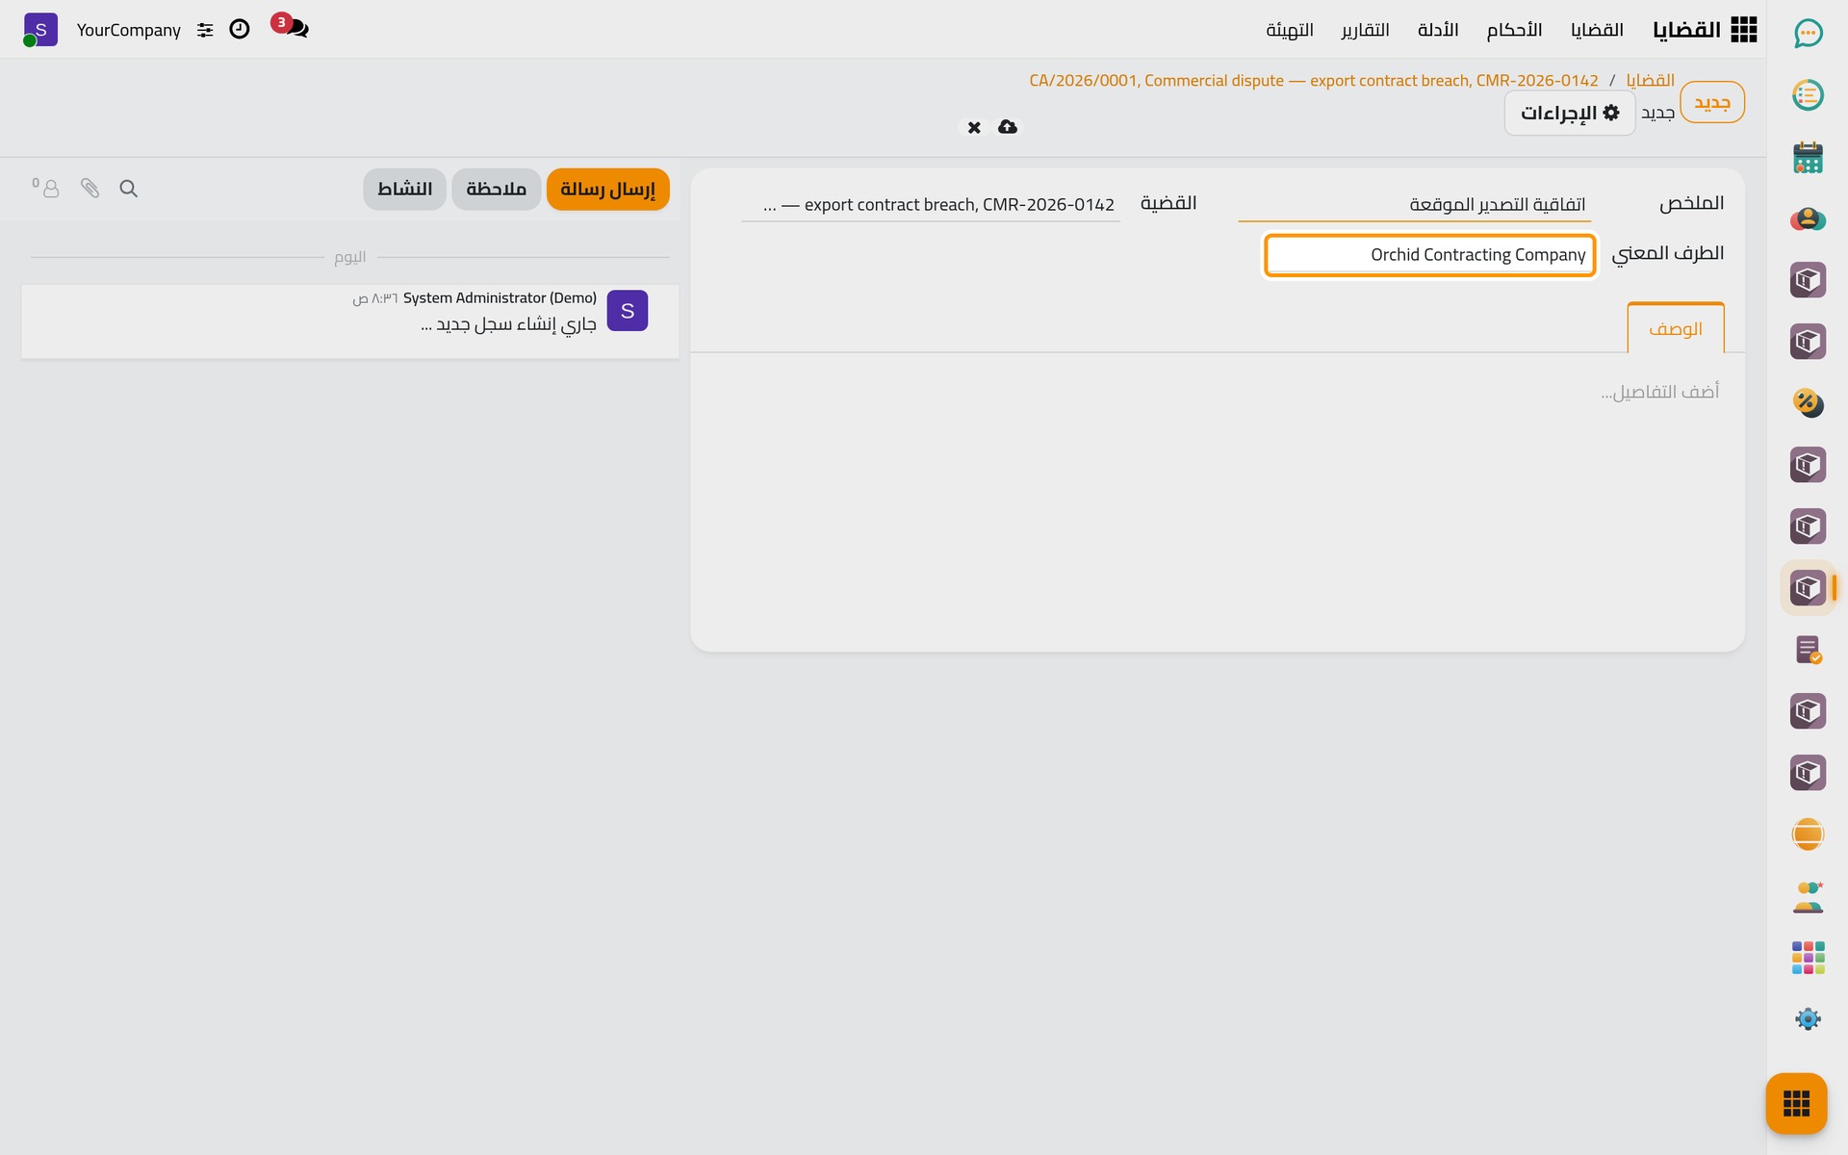Open the Settings gear icon in sidebar
Screen dimensions: 1848x1155
tap(1808, 1019)
